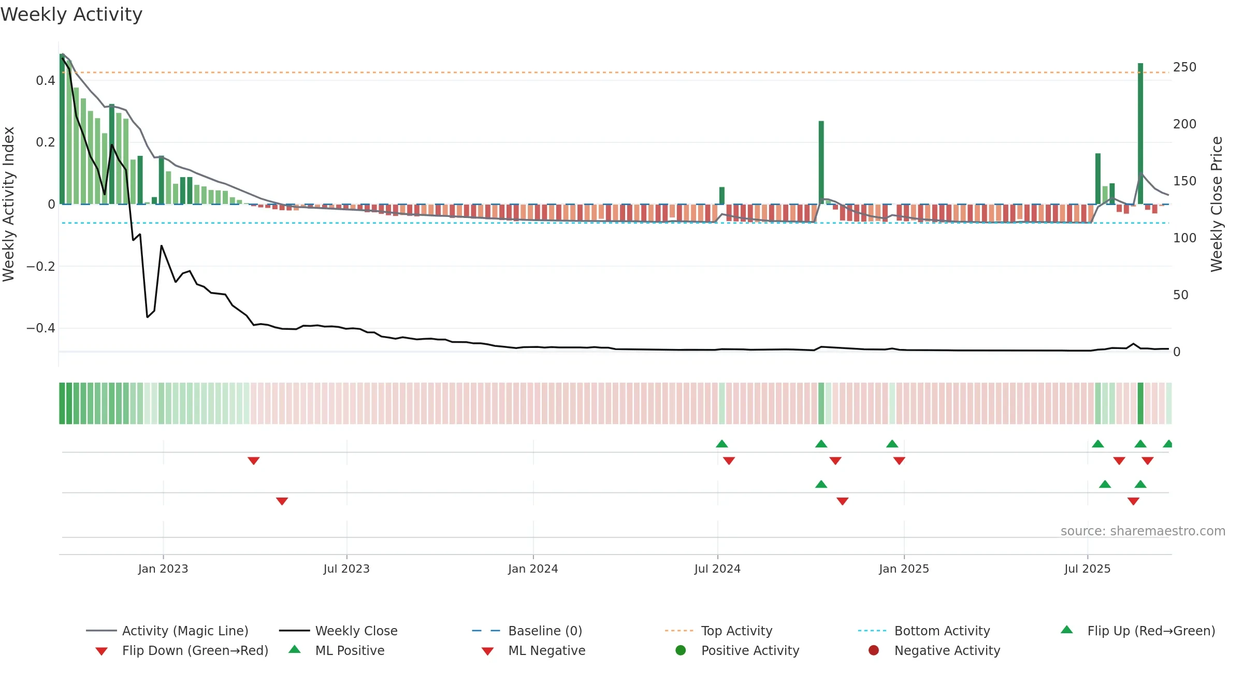Click the tall green bar near right edge
The height and width of the screenshot is (699, 1243).
coord(1140,134)
